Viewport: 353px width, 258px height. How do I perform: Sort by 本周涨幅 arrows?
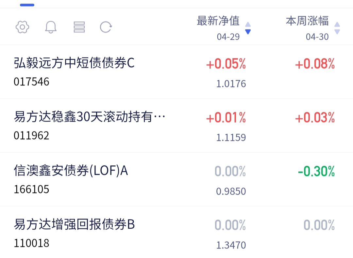tap(337, 28)
